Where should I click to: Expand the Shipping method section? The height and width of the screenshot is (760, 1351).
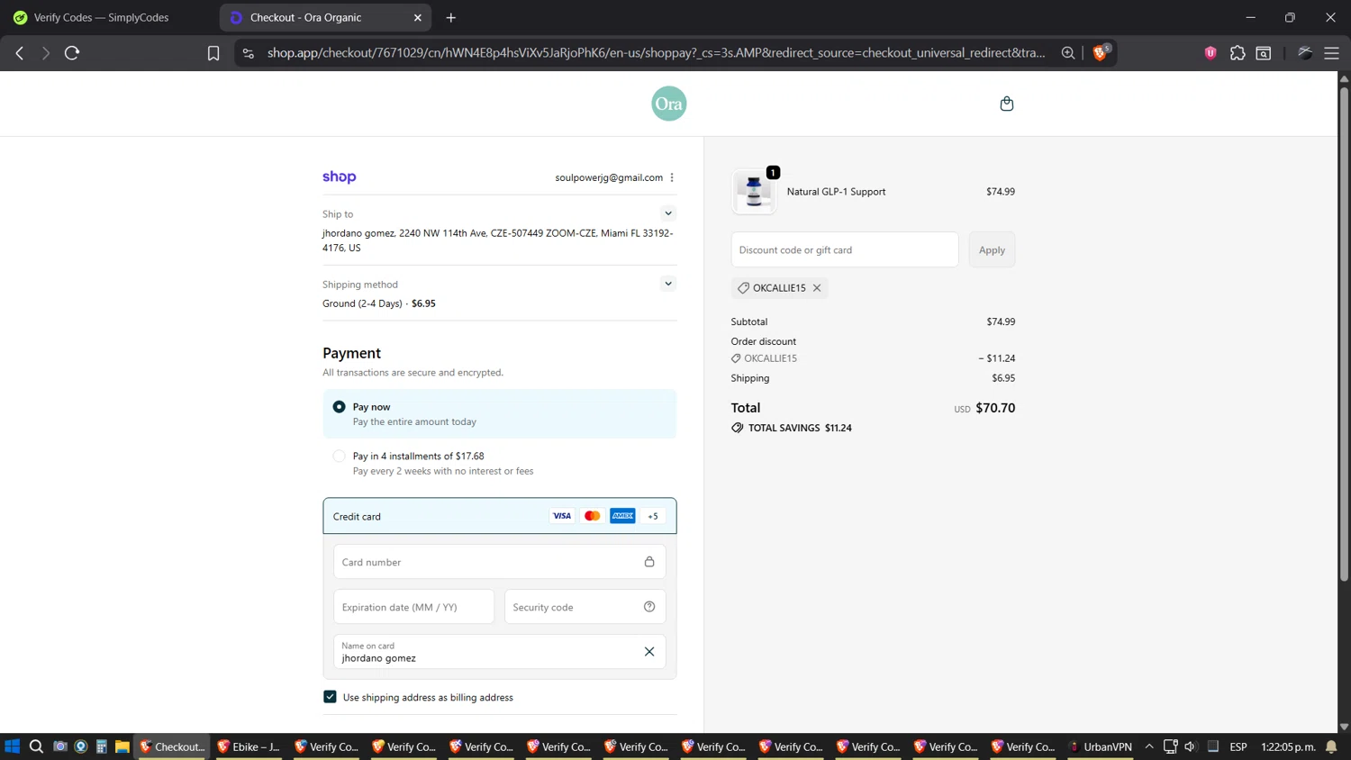[x=668, y=284]
